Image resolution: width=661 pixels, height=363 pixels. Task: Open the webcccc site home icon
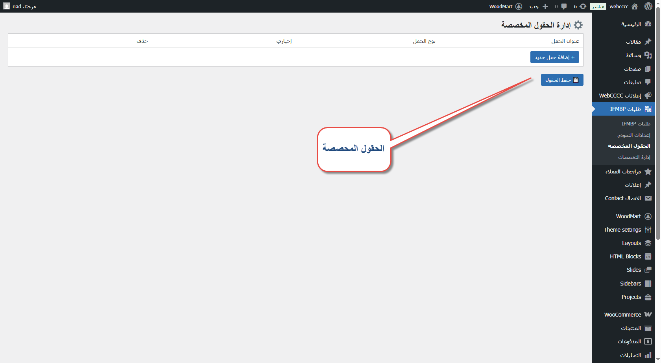[x=635, y=6]
